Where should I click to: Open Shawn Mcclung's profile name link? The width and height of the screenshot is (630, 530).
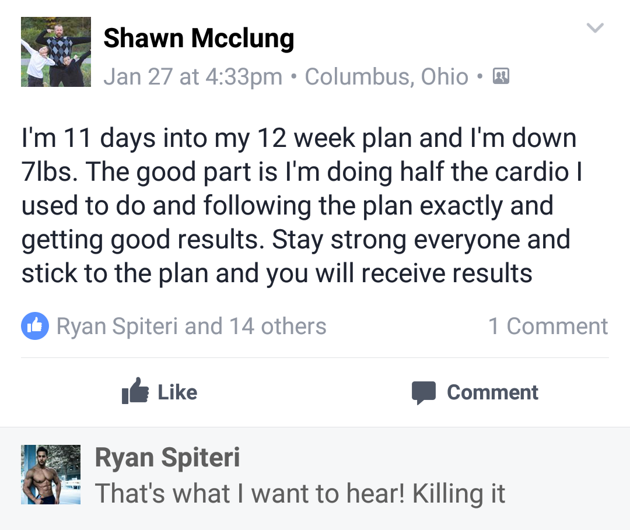click(x=198, y=38)
